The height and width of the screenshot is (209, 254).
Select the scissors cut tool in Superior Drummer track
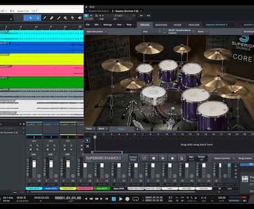click(x=87, y=146)
